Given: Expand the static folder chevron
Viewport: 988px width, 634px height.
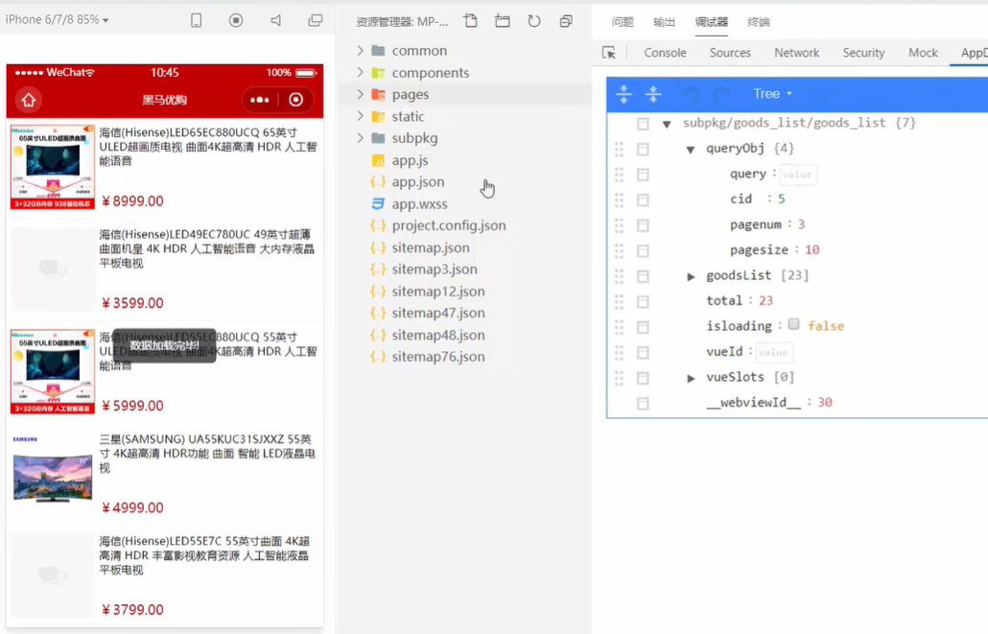Looking at the screenshot, I should pyautogui.click(x=360, y=116).
